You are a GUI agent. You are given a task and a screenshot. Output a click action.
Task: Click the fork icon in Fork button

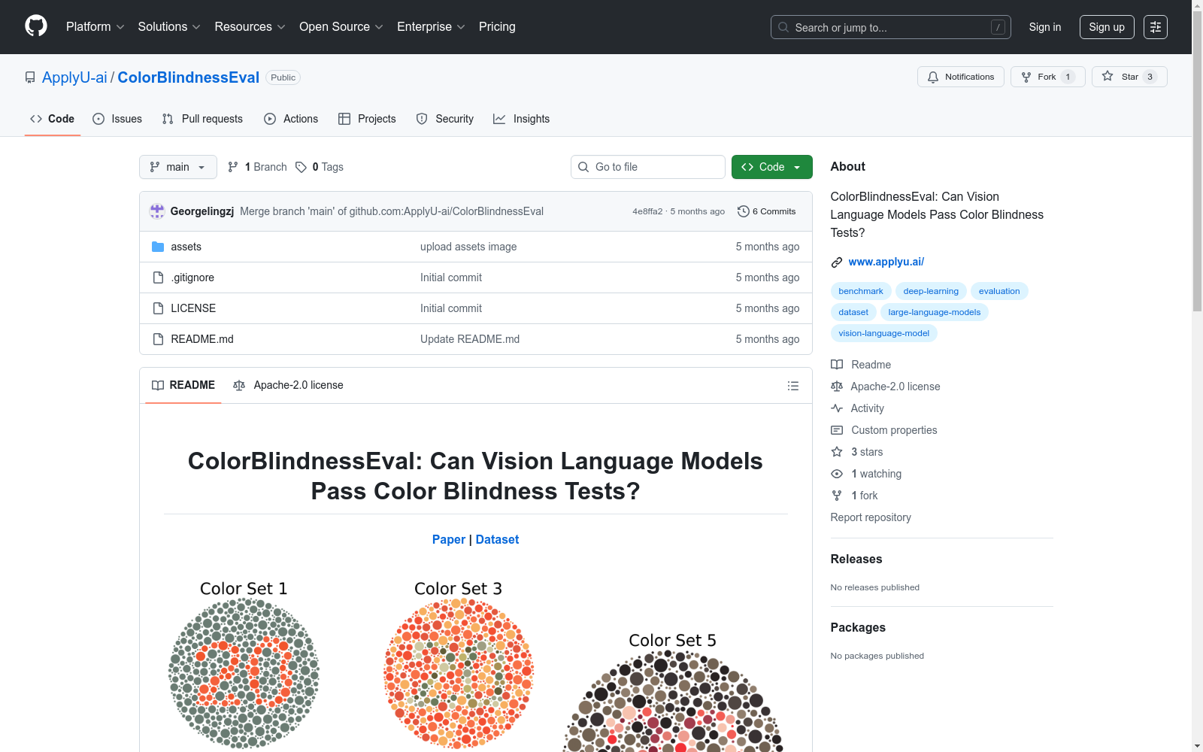tap(1026, 77)
